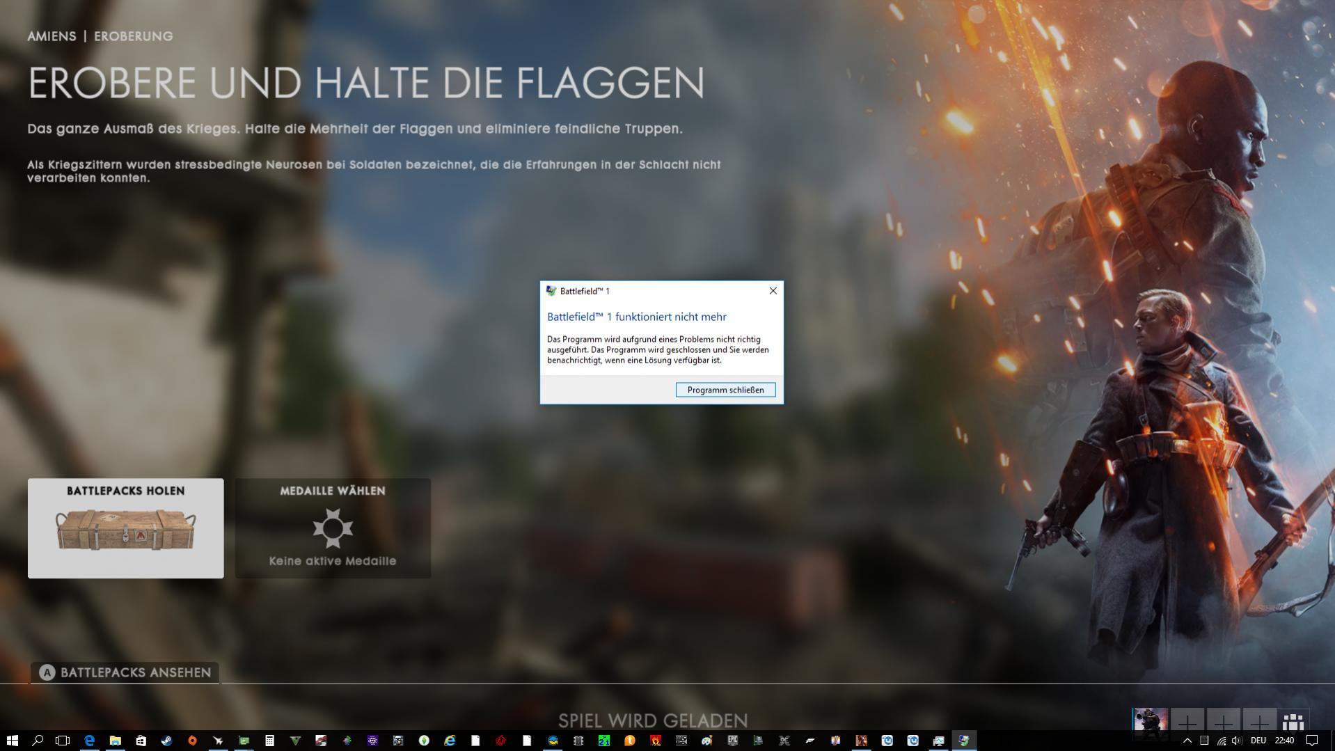1335x751 pixels.
Task: Open Microsoft Store from the taskbar
Action: pyautogui.click(x=141, y=741)
